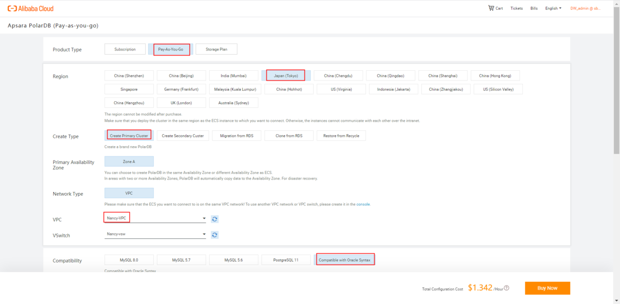Choose China (Beijing) region
This screenshot has width=620, height=304.
(181, 76)
